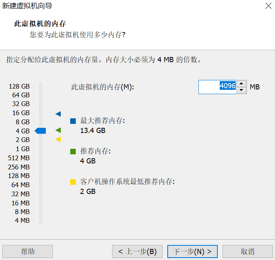Click the 128 GB slider scale label

pyautogui.click(x=19, y=86)
